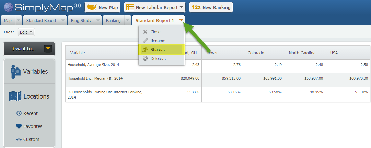
Task: Click the table grid icon on New Tabular Report
Action: 130,7
